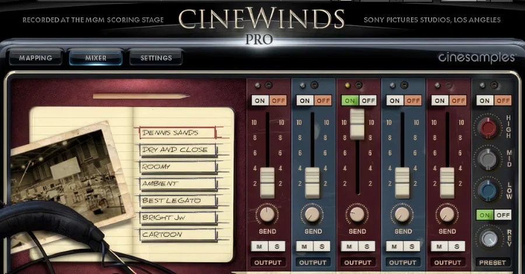525x274 pixels.
Task: Click the round button beside the fourth channel's LED
Action: click(404, 85)
